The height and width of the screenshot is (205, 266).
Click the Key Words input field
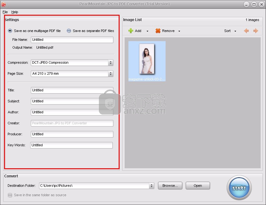[x=71, y=145]
